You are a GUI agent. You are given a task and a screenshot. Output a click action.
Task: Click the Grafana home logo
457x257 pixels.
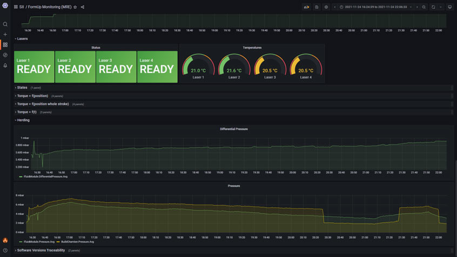(x=5, y=5)
